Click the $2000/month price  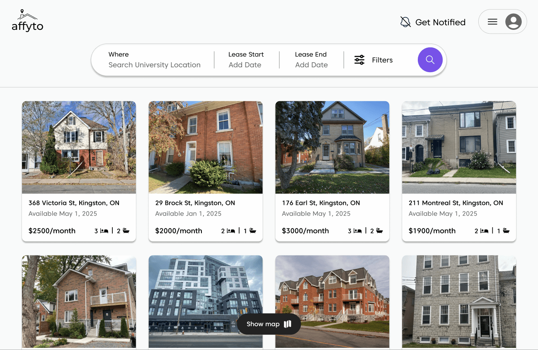pyautogui.click(x=179, y=231)
